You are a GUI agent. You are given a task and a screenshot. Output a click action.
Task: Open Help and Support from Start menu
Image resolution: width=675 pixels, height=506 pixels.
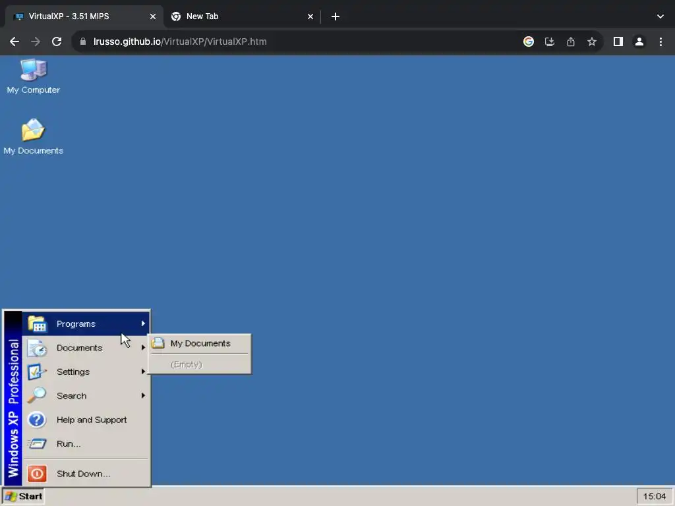point(86,420)
